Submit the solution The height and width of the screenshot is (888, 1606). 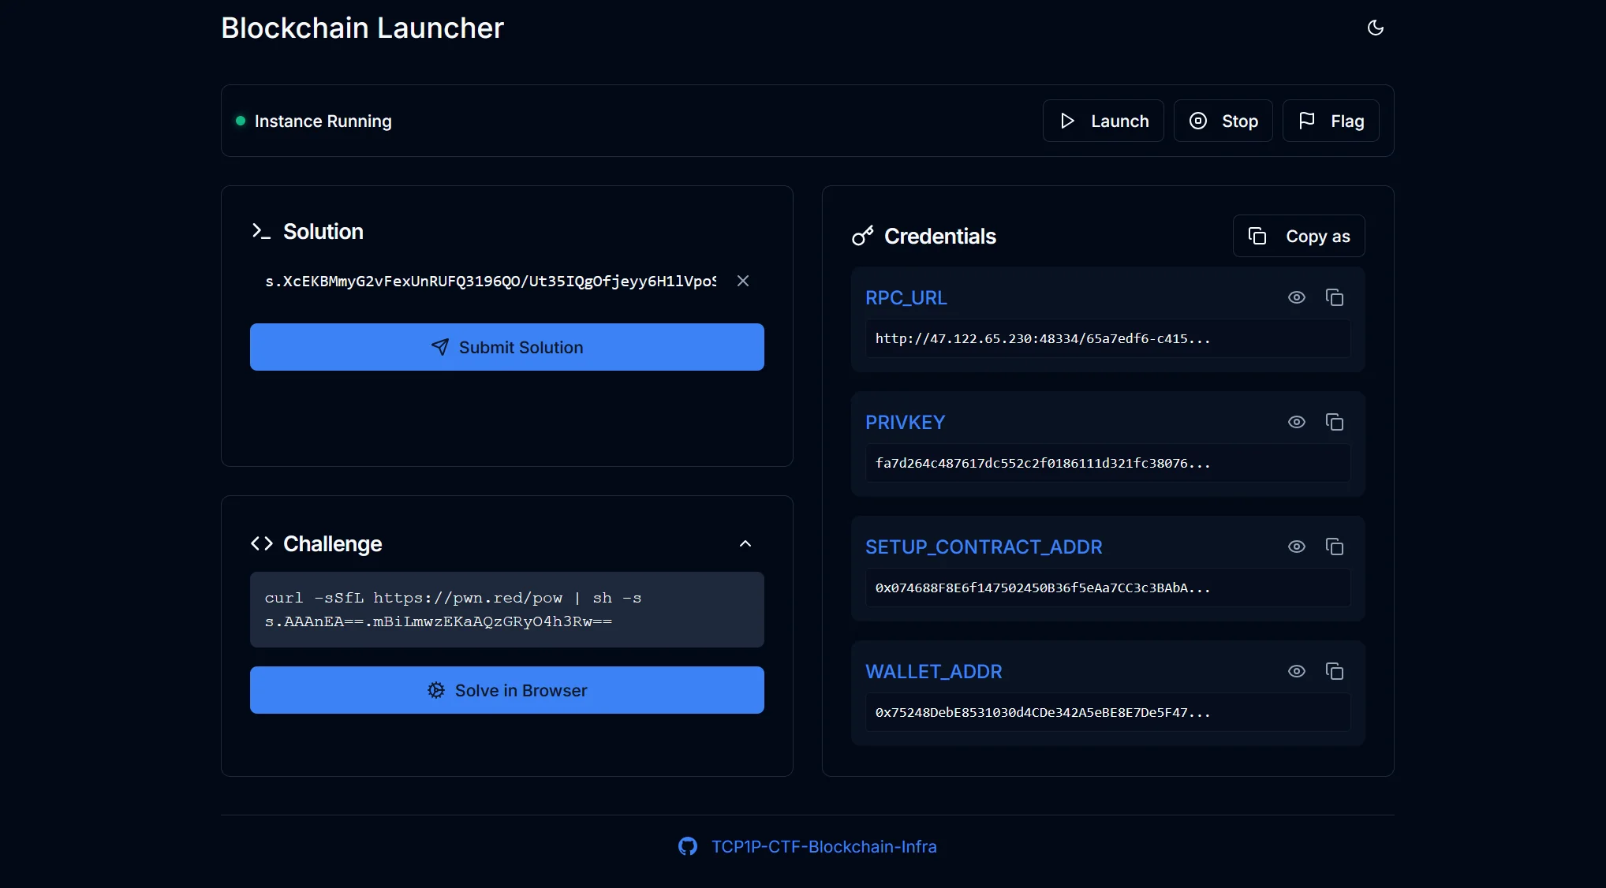(x=506, y=347)
